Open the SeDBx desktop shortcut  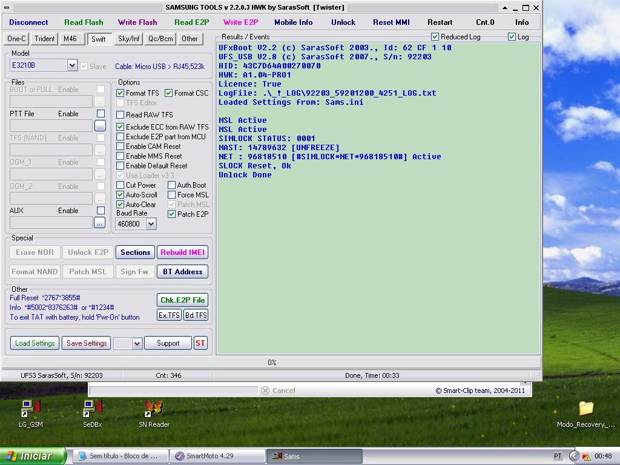click(x=93, y=414)
